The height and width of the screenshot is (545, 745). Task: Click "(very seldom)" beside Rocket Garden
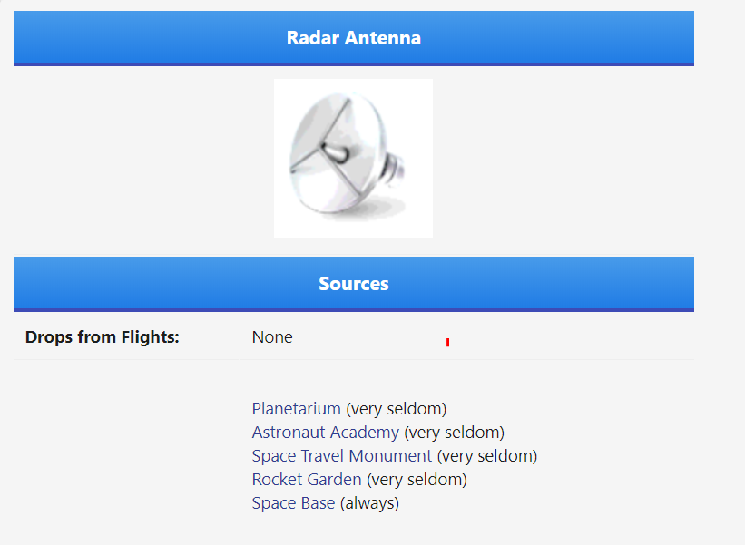[417, 480]
